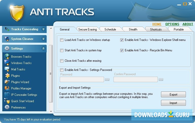Click the Windows Tracks monitor icon

point(7,63)
